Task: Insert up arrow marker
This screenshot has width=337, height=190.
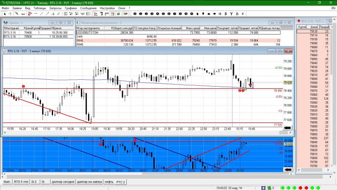Action: point(198,14)
